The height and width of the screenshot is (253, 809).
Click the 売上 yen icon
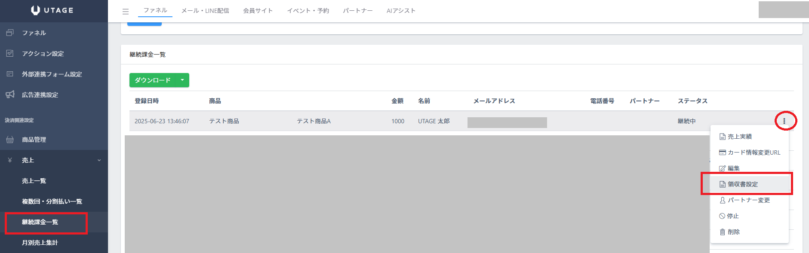pos(10,160)
